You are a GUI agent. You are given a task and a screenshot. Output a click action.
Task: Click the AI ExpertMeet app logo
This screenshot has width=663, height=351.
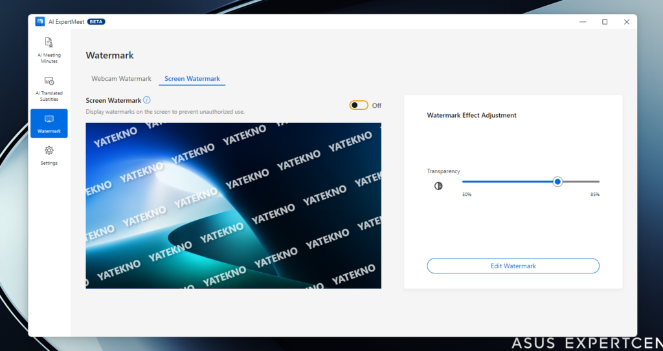[x=39, y=21]
